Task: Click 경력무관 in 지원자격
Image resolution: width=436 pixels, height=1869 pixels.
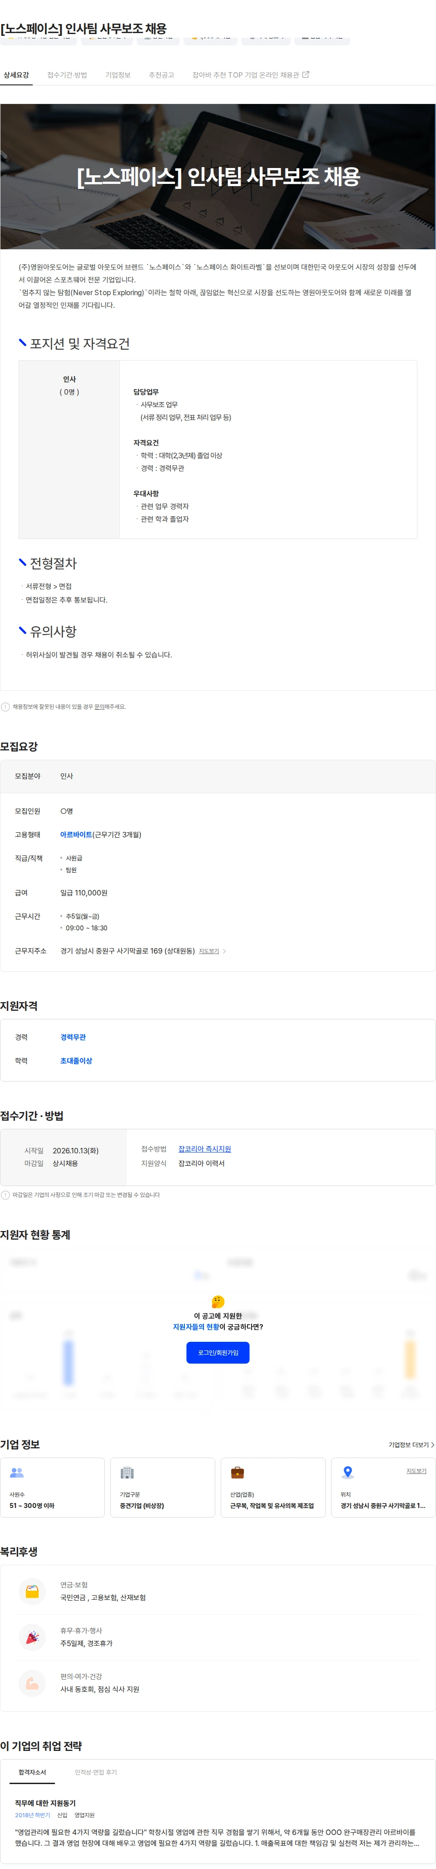Action: 73,1038
